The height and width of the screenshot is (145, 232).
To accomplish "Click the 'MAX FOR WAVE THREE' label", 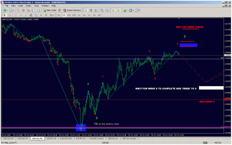I will pos(190,27).
